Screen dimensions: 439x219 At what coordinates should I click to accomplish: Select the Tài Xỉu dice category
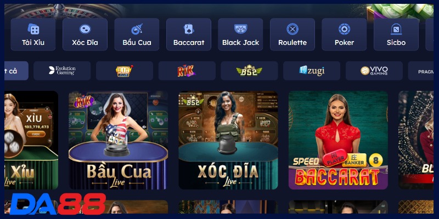(x=33, y=34)
